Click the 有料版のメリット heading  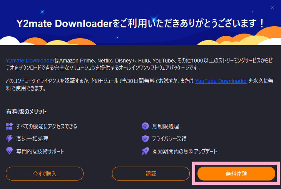pyautogui.click(x=26, y=111)
